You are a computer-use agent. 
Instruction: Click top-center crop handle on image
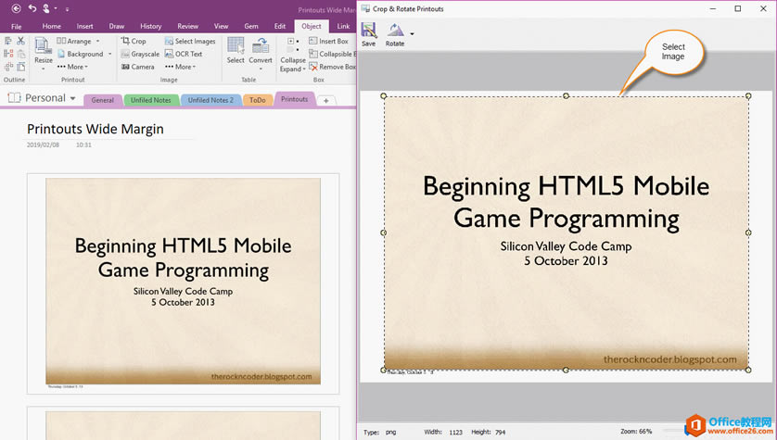coord(566,95)
